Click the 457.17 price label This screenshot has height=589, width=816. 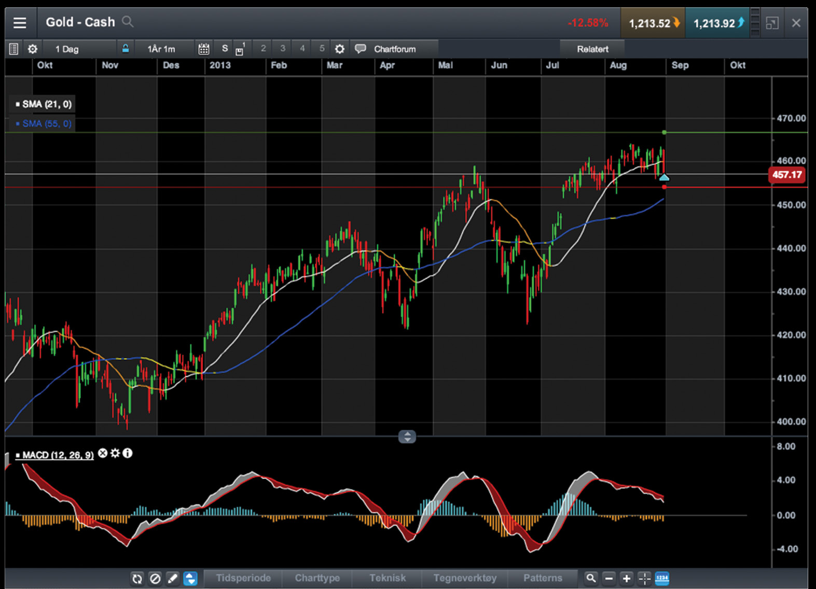(787, 175)
